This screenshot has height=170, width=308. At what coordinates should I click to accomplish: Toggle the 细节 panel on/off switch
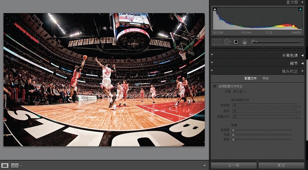pyautogui.click(x=212, y=63)
